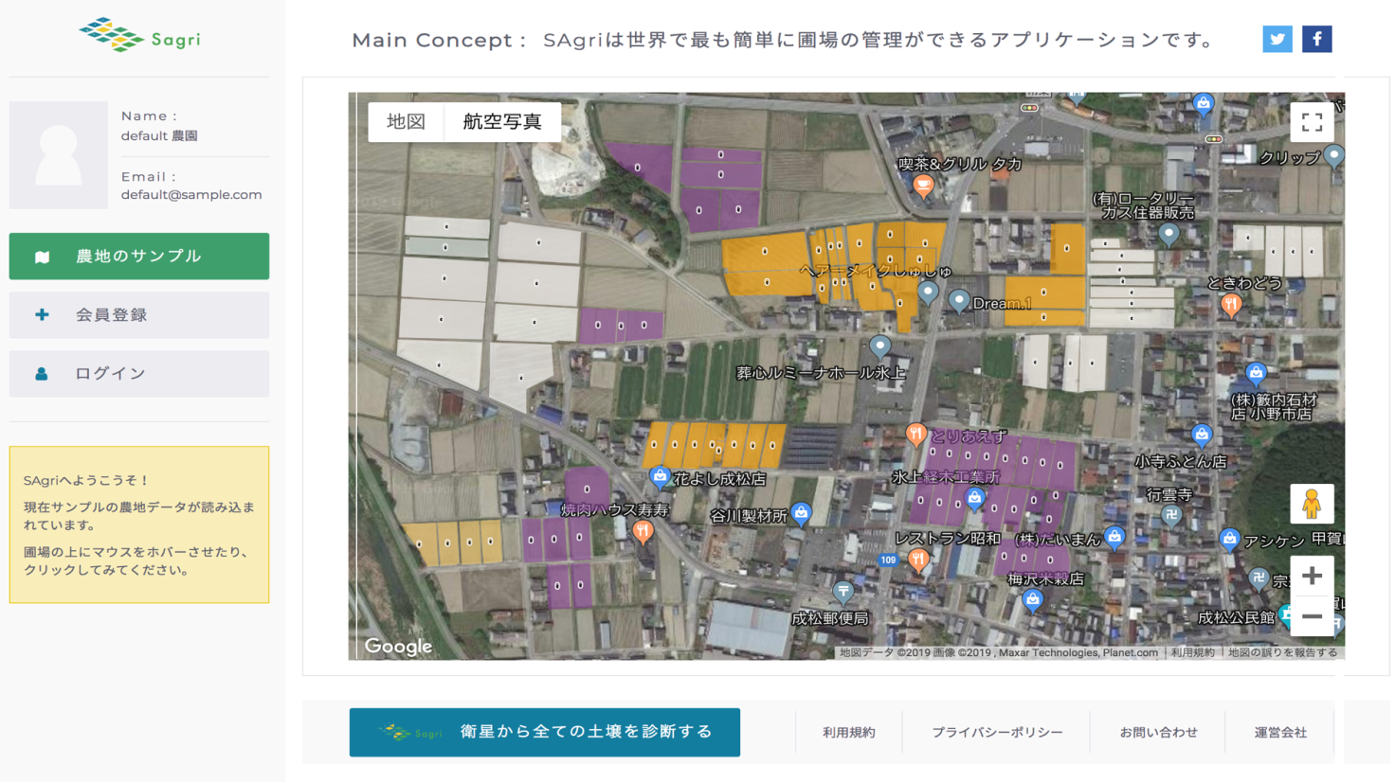Open the プライバシーポリシー link
The width and height of the screenshot is (1395, 782).
click(996, 732)
